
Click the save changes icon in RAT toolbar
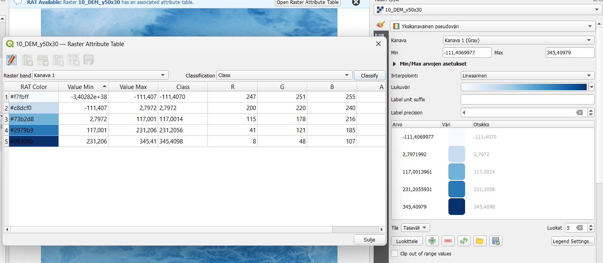coord(89,60)
